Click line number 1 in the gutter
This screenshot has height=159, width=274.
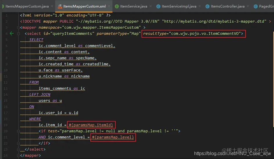coord(6,15)
